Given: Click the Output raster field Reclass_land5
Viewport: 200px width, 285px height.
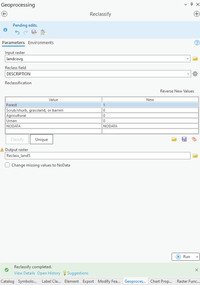Looking at the screenshot, I should pyautogui.click(x=98, y=156).
